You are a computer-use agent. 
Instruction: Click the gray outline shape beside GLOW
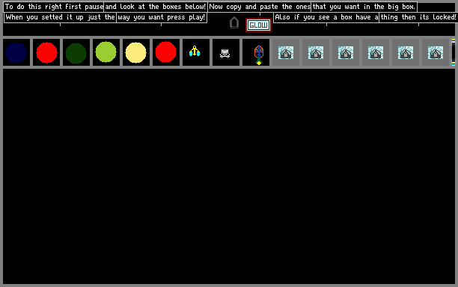click(234, 22)
